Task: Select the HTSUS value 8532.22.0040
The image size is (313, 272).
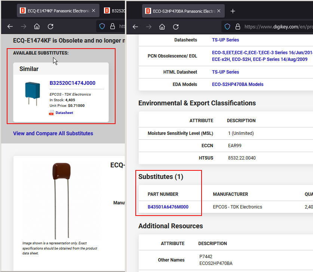Action: pos(242,158)
